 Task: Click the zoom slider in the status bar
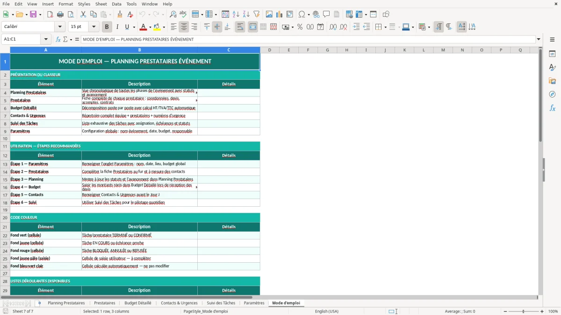(523, 311)
